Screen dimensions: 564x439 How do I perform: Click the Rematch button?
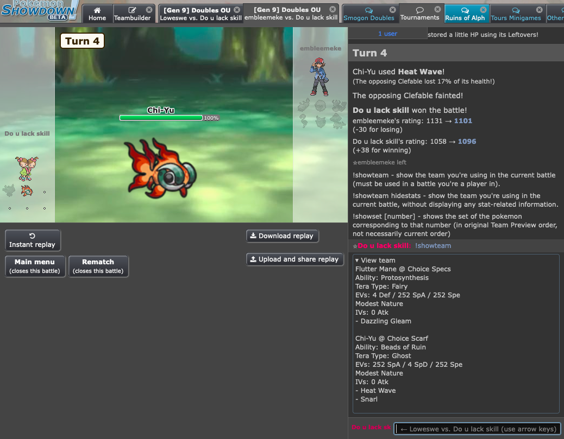pyautogui.click(x=98, y=266)
